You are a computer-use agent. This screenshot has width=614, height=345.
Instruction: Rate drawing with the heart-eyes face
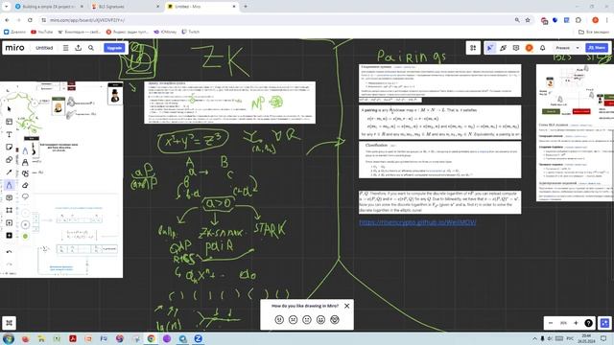pyautogui.click(x=335, y=320)
